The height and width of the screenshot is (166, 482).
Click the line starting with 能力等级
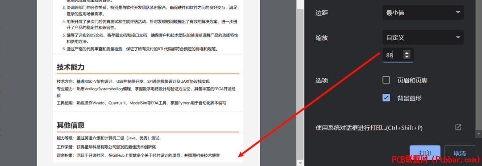(108, 138)
